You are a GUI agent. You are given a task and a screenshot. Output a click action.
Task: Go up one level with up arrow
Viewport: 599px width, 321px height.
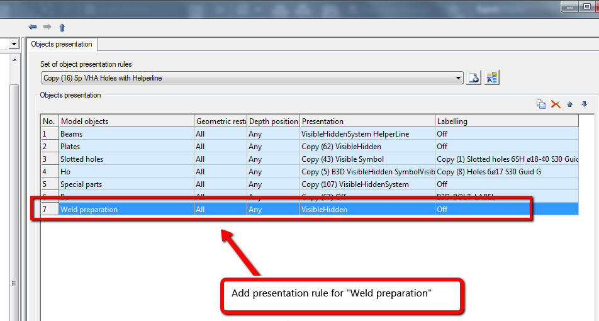pyautogui.click(x=62, y=27)
